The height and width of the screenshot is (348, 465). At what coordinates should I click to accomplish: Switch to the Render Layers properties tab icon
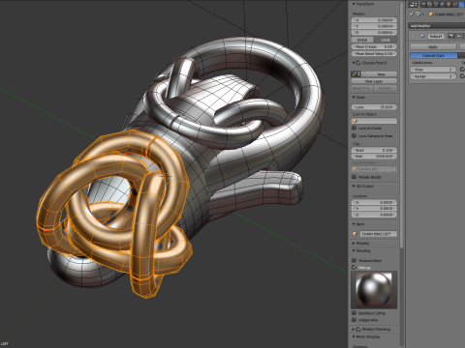pyautogui.click(x=430, y=5)
